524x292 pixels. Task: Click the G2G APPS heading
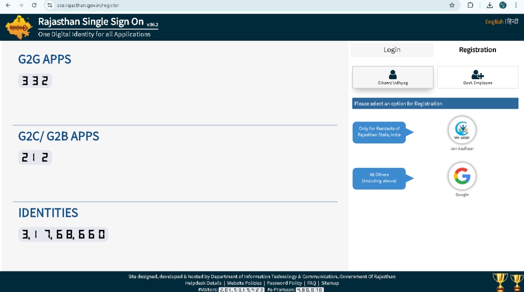(x=45, y=59)
